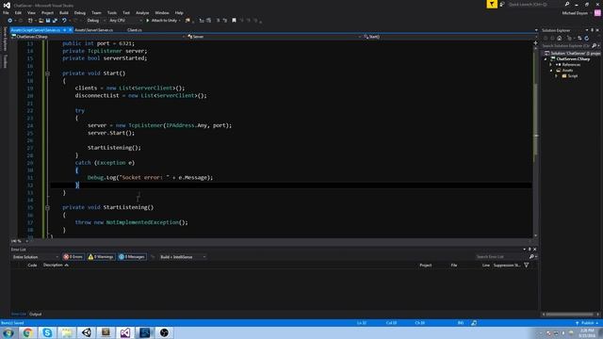
Task: Click the yellow notifications flag icon
Action: point(492,4)
